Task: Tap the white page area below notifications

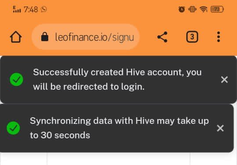Action: click(118, 159)
